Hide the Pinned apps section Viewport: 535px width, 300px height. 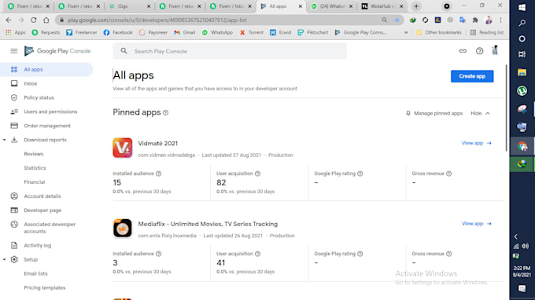point(481,113)
